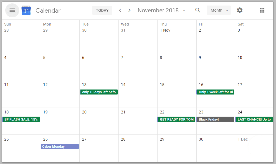Screen dimensions: 276x164
Task: Open the Google apps grid icon
Action: pos(262,10)
